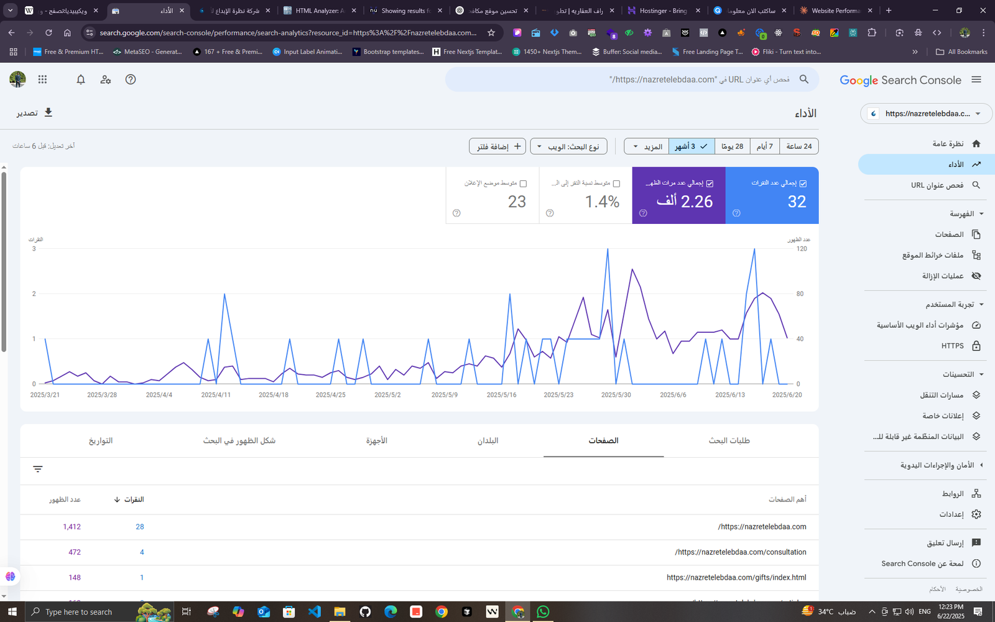
Task: Open the notifications bell in Search Console
Action: coord(81,80)
